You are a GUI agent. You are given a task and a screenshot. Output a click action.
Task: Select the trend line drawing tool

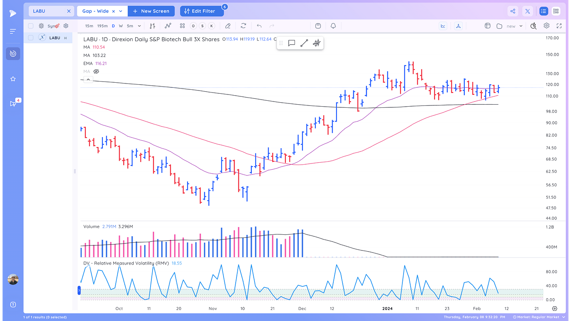click(x=304, y=43)
